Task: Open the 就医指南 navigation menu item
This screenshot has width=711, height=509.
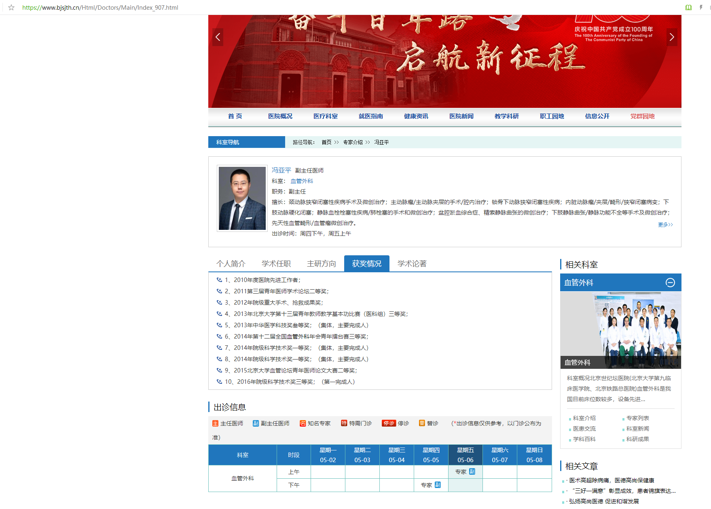Action: pos(370,116)
